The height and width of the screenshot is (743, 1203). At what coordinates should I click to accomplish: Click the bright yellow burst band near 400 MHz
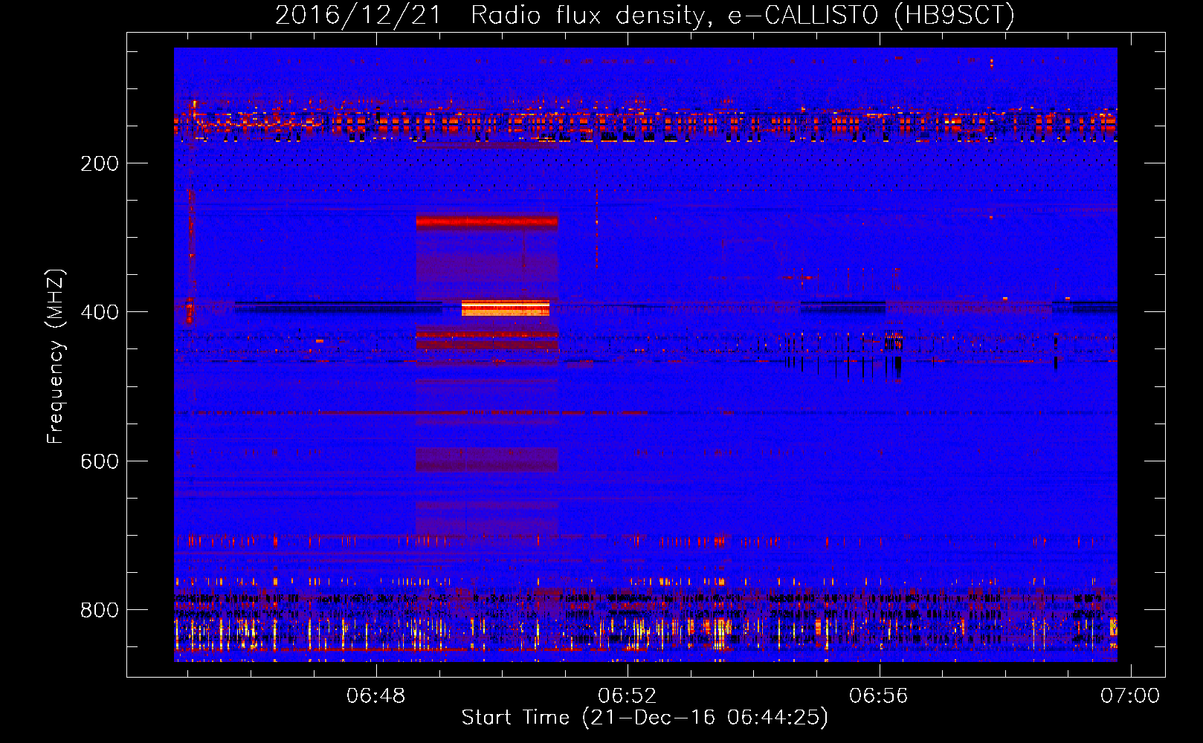pos(506,308)
